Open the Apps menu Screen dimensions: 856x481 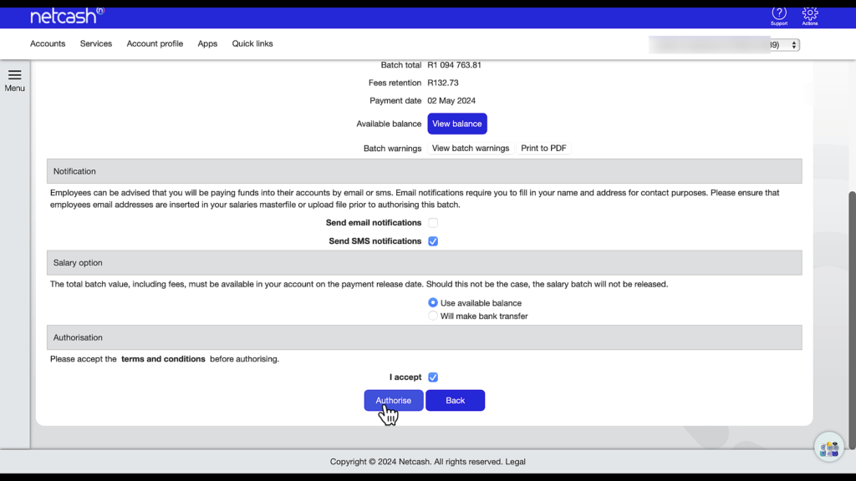(207, 43)
